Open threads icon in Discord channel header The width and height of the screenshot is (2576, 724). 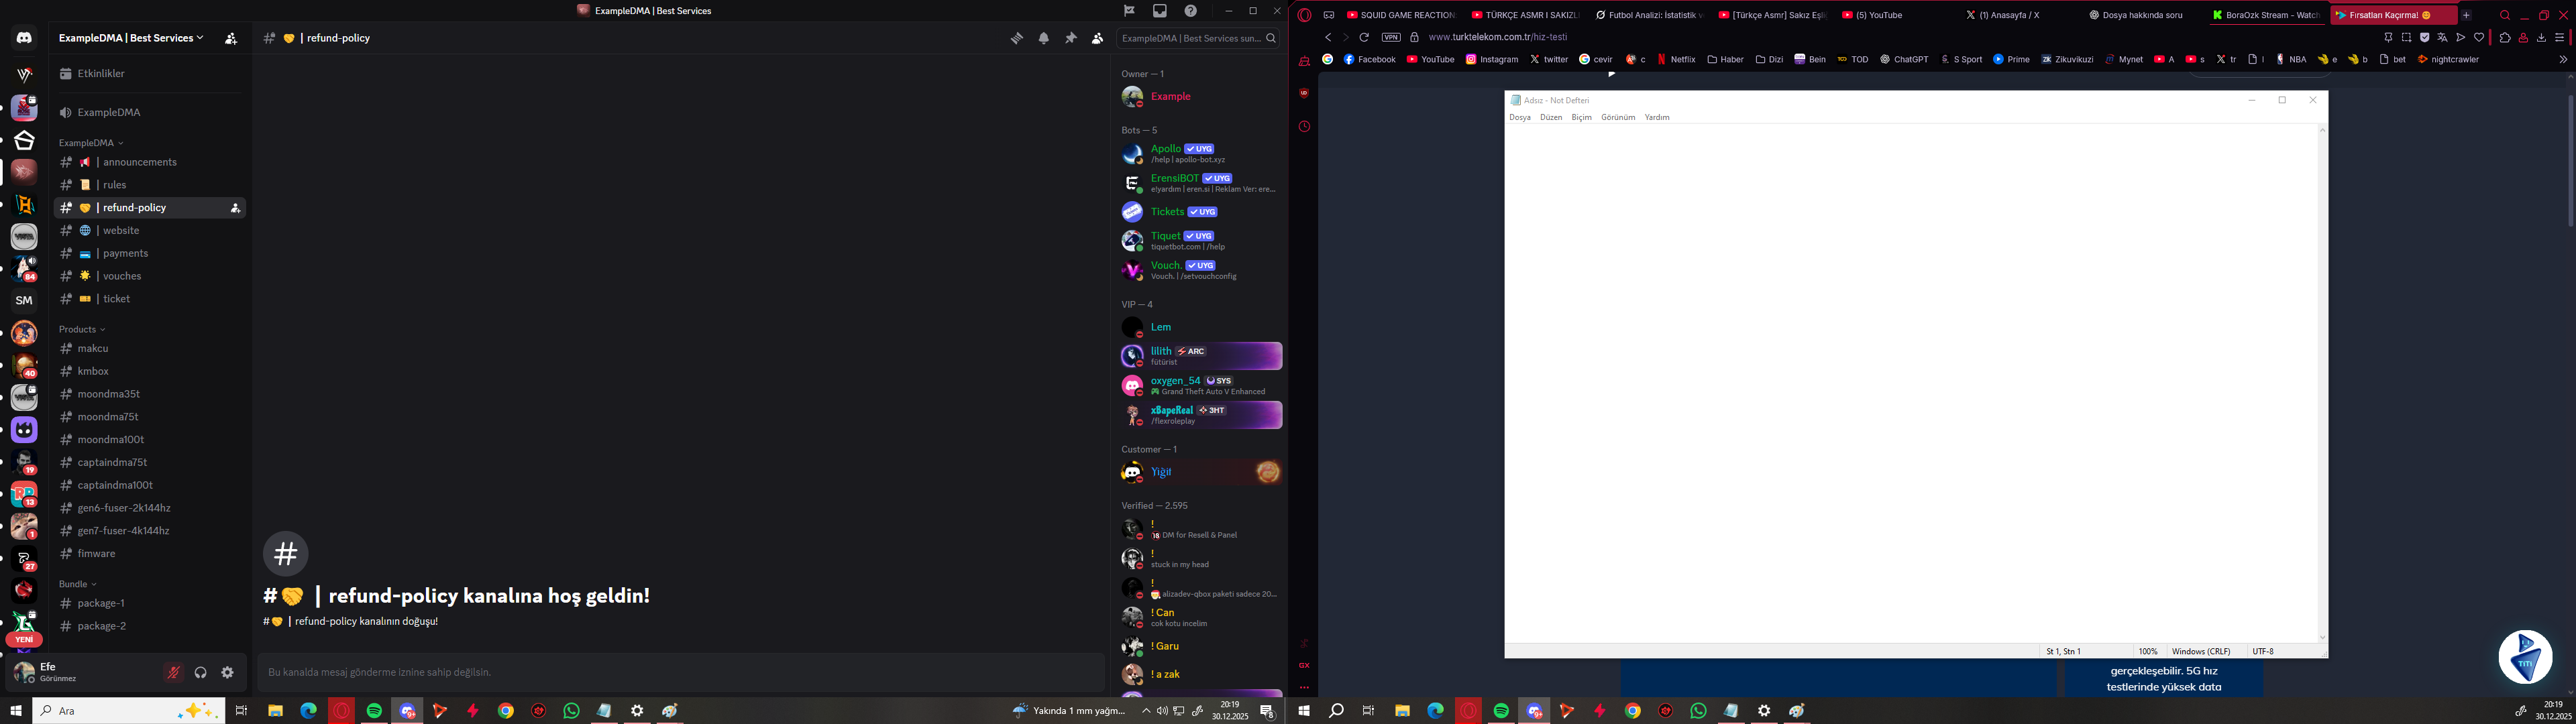[1017, 38]
